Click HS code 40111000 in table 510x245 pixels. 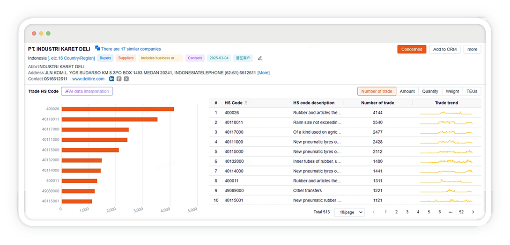[234, 142]
